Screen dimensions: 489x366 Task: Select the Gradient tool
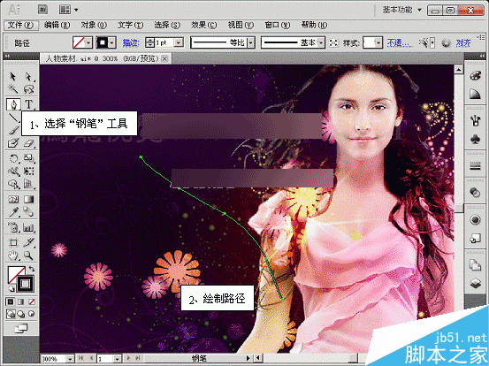click(x=28, y=199)
